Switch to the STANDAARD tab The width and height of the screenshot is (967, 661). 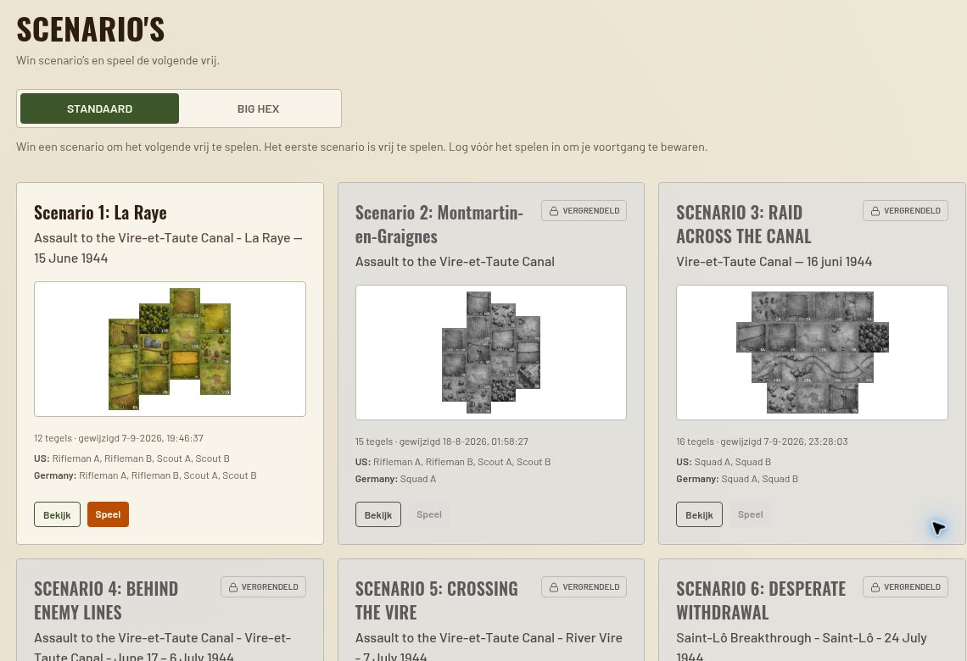point(99,109)
